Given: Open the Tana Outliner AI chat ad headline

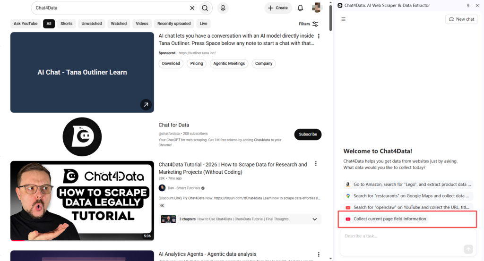Looking at the screenshot, I should 236,40.
